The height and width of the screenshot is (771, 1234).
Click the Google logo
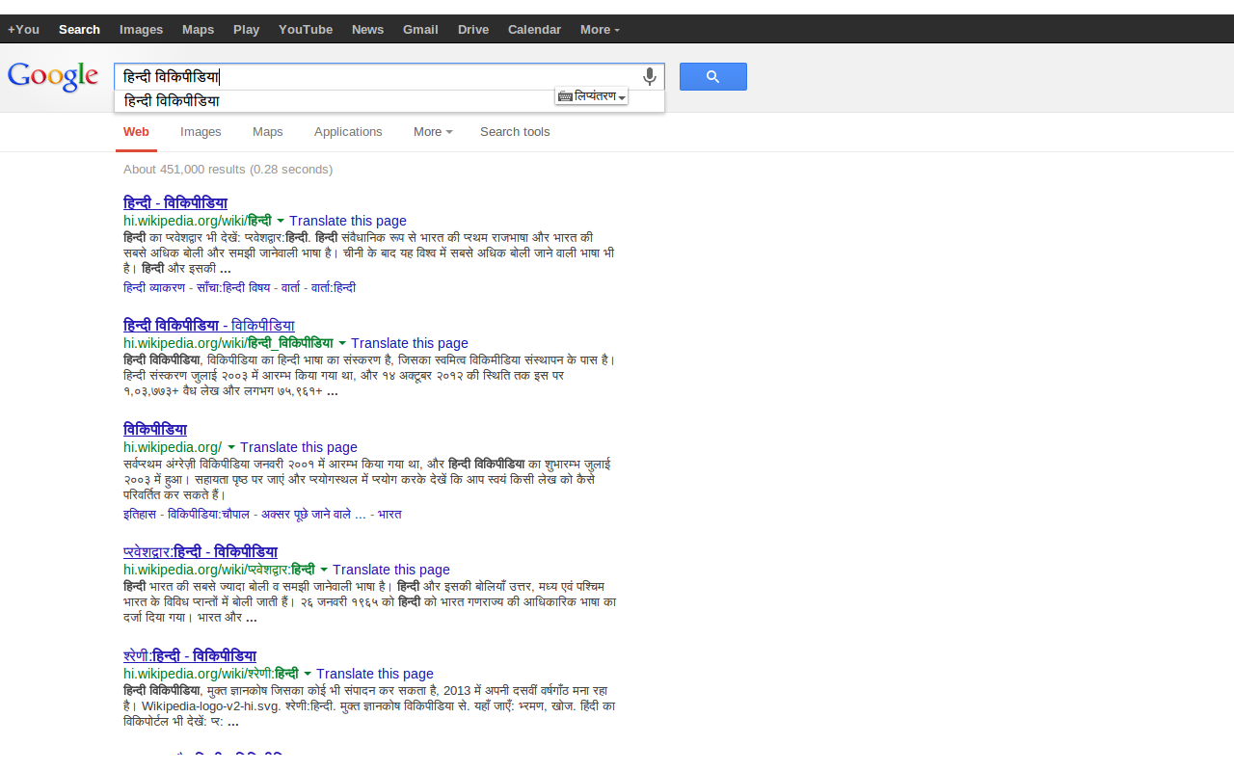[53, 77]
